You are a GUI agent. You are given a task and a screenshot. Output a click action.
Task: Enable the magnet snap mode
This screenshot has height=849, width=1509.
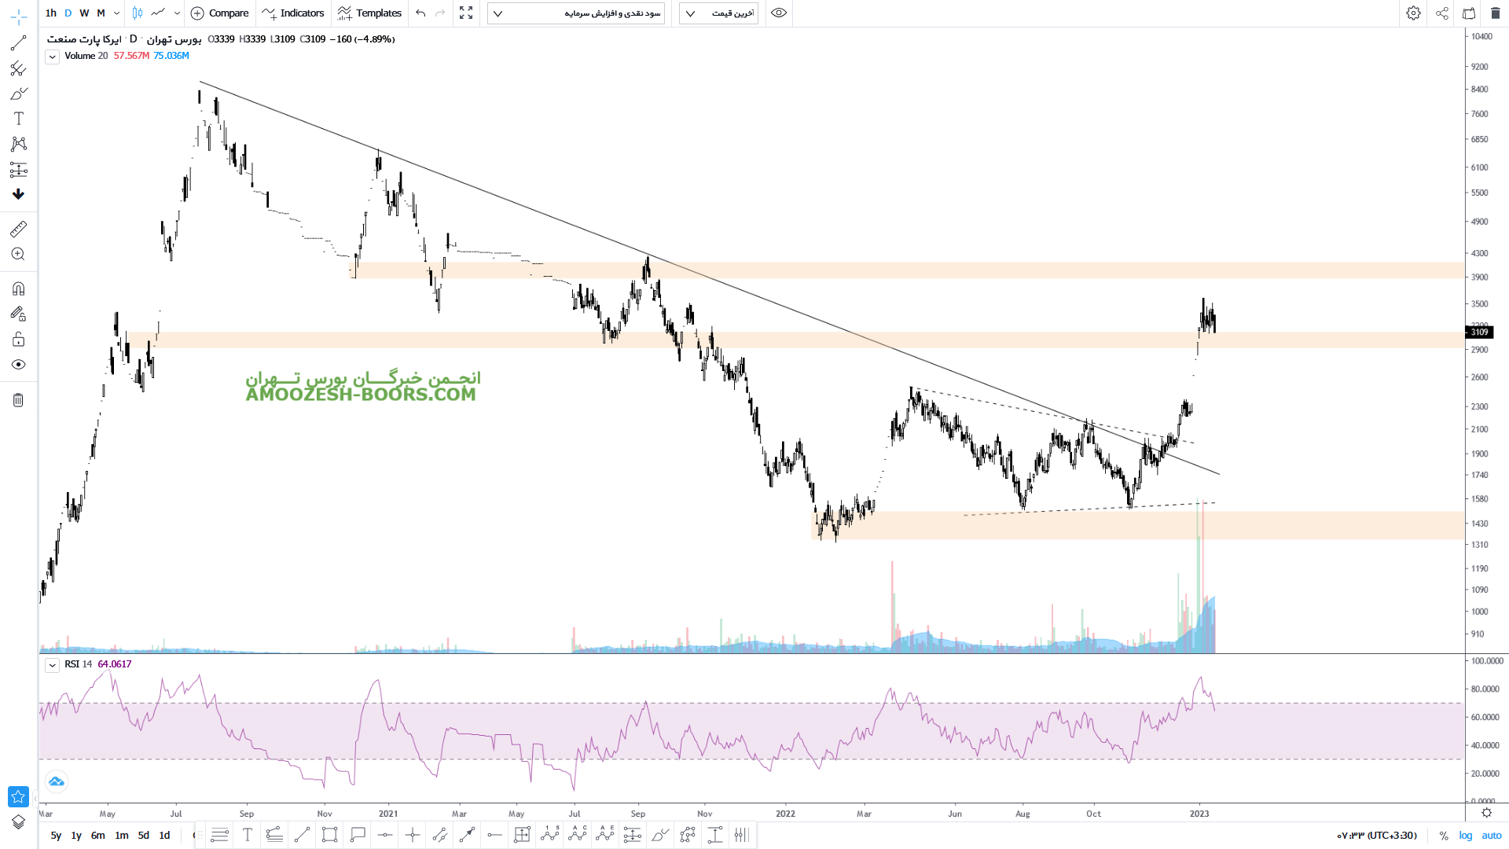click(x=18, y=289)
